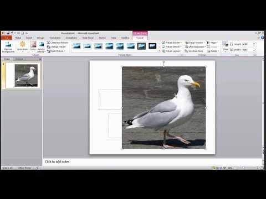
Task: Open the Color options gallery
Action: (x=33, y=46)
